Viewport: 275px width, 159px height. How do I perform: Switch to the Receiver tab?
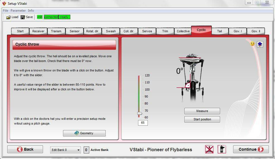38,31
